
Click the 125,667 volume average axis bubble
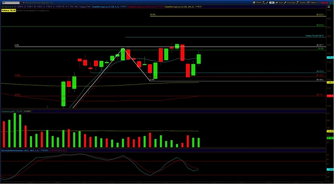[330, 131]
